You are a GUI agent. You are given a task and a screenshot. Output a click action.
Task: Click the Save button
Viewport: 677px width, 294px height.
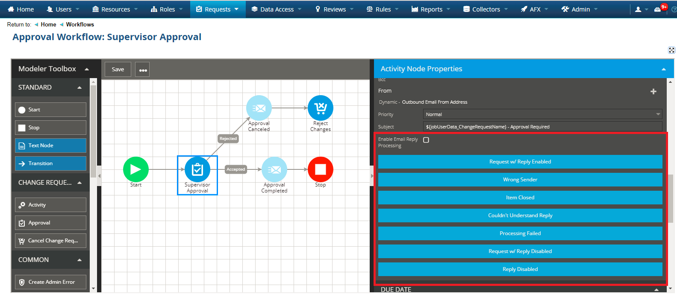pos(118,69)
